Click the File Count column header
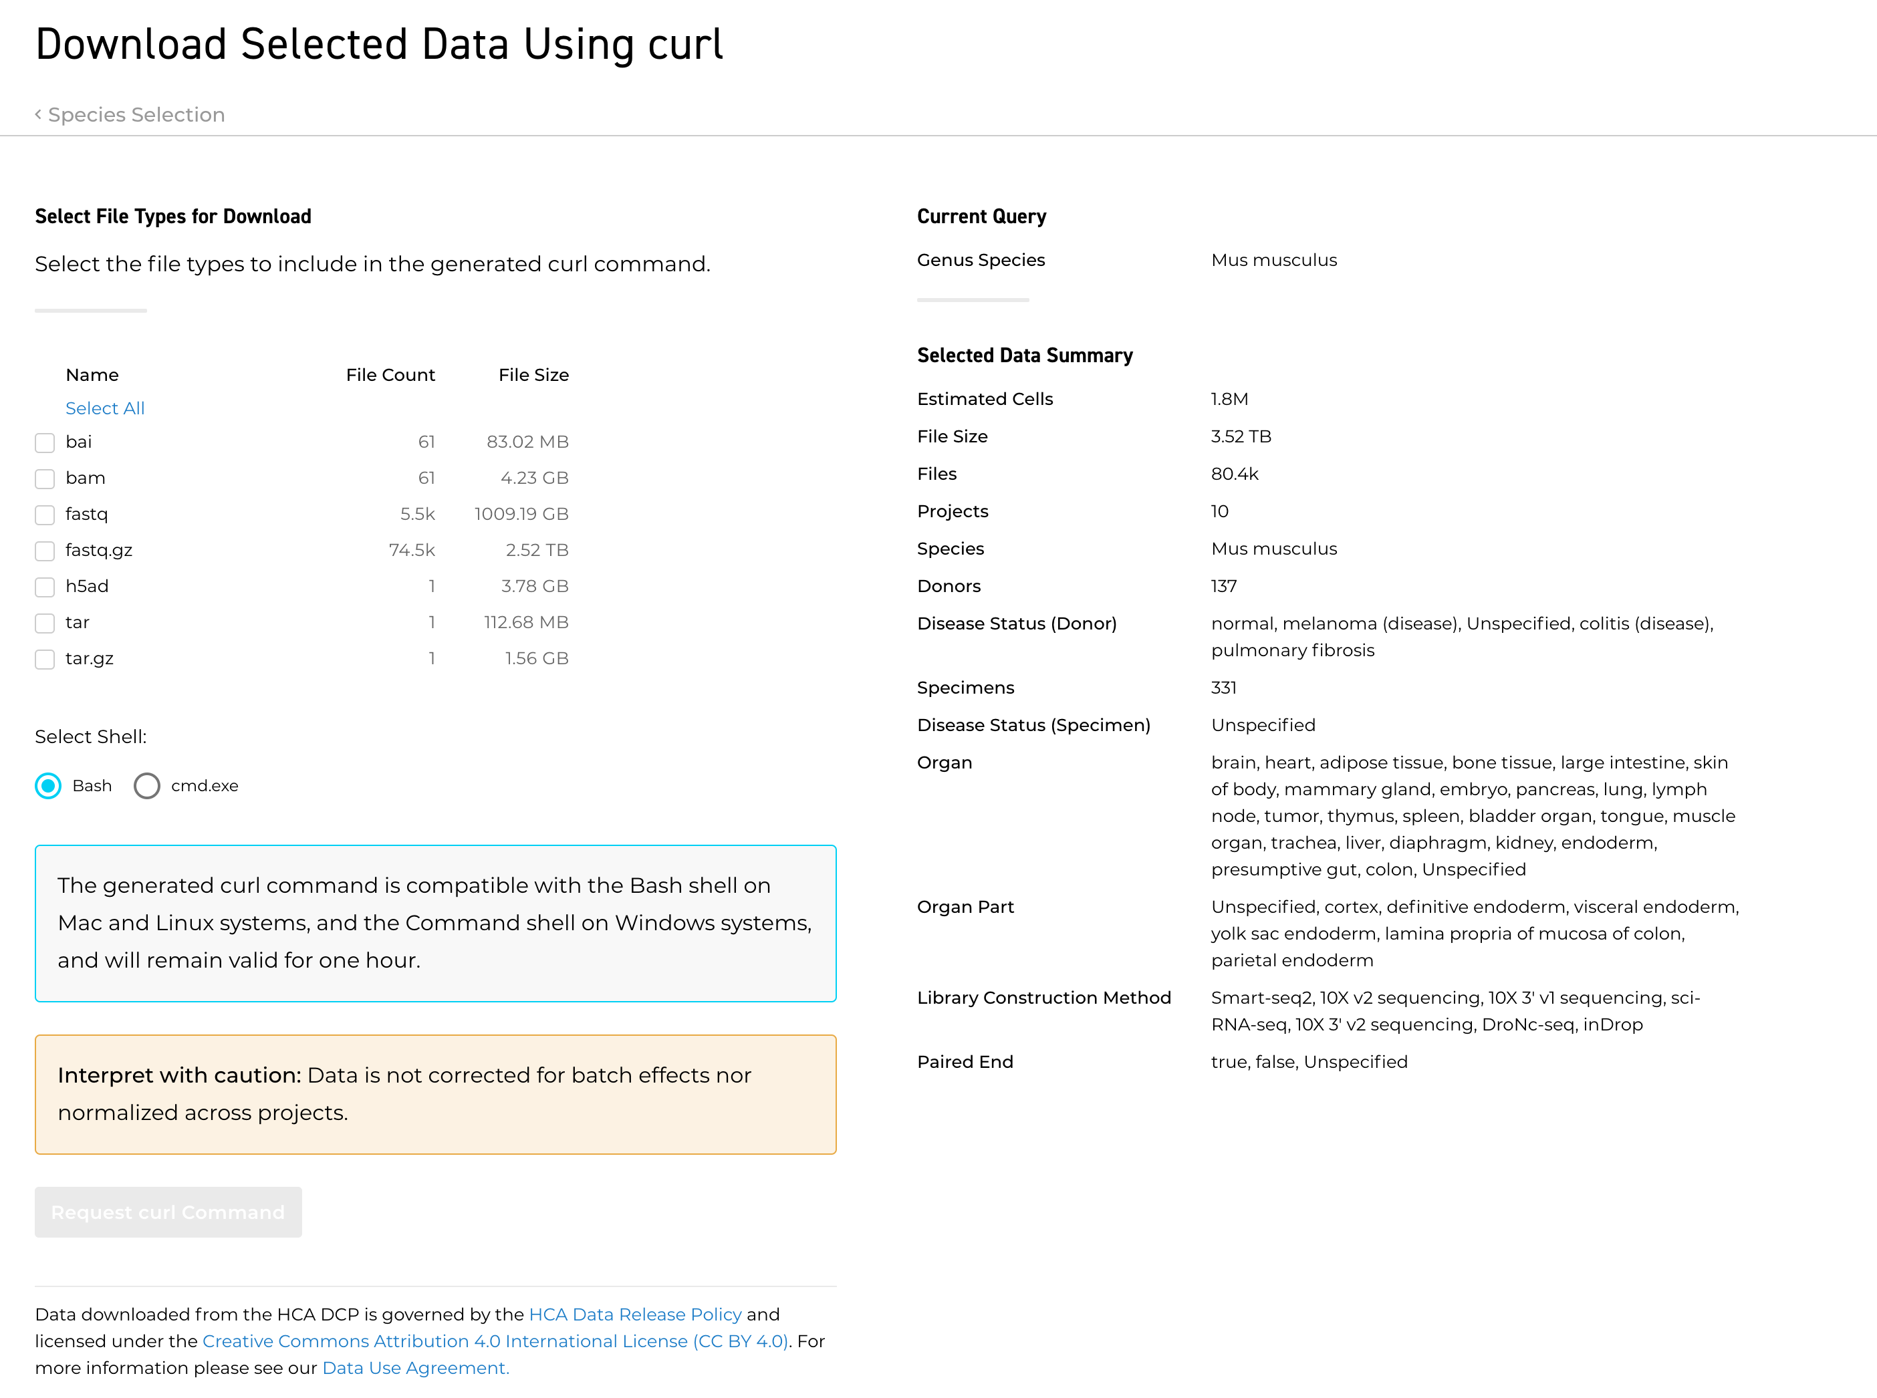The width and height of the screenshot is (1877, 1398). (x=390, y=375)
